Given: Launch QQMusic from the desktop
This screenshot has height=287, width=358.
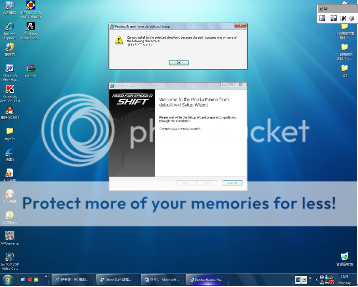Looking at the screenshot, I should pyautogui.click(x=10, y=215).
